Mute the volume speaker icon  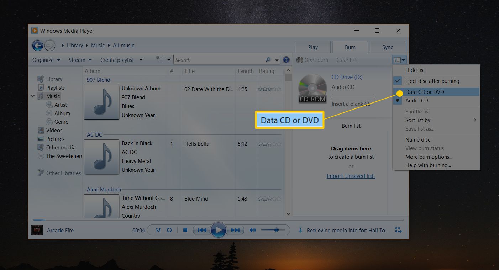pos(253,230)
